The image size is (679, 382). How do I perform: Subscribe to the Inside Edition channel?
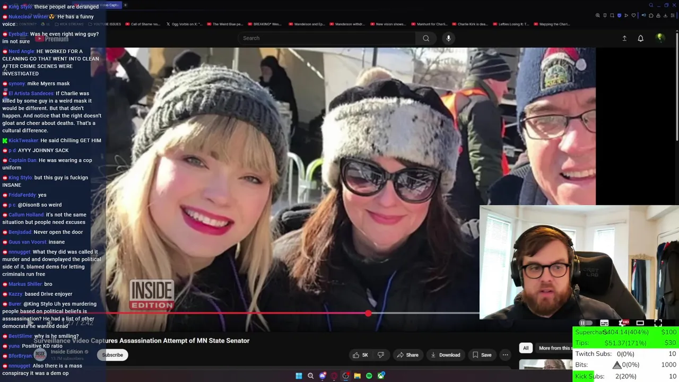point(112,355)
